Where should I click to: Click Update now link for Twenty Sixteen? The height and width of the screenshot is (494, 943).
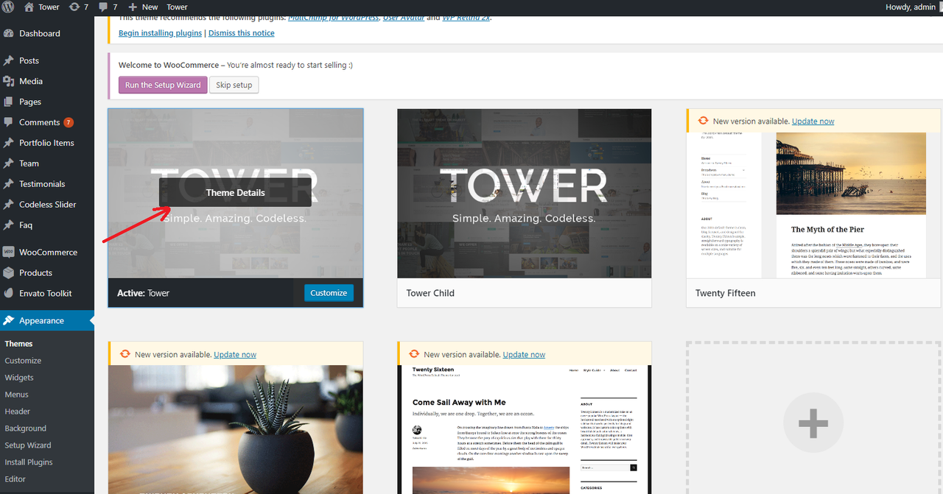pyautogui.click(x=525, y=355)
